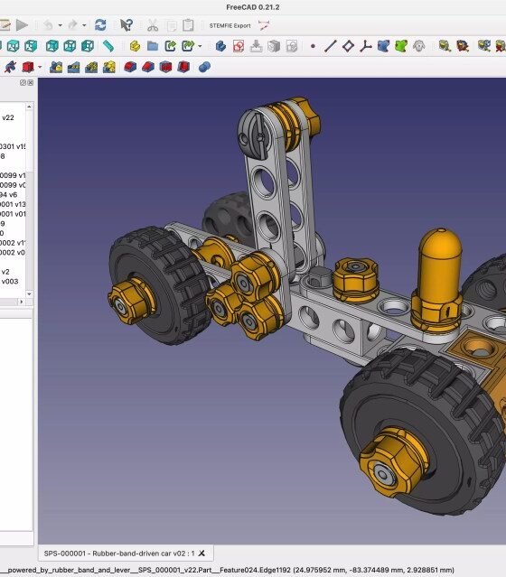The image size is (506, 577).
Task: Click the red dimension measure icon
Action: [x=264, y=25]
